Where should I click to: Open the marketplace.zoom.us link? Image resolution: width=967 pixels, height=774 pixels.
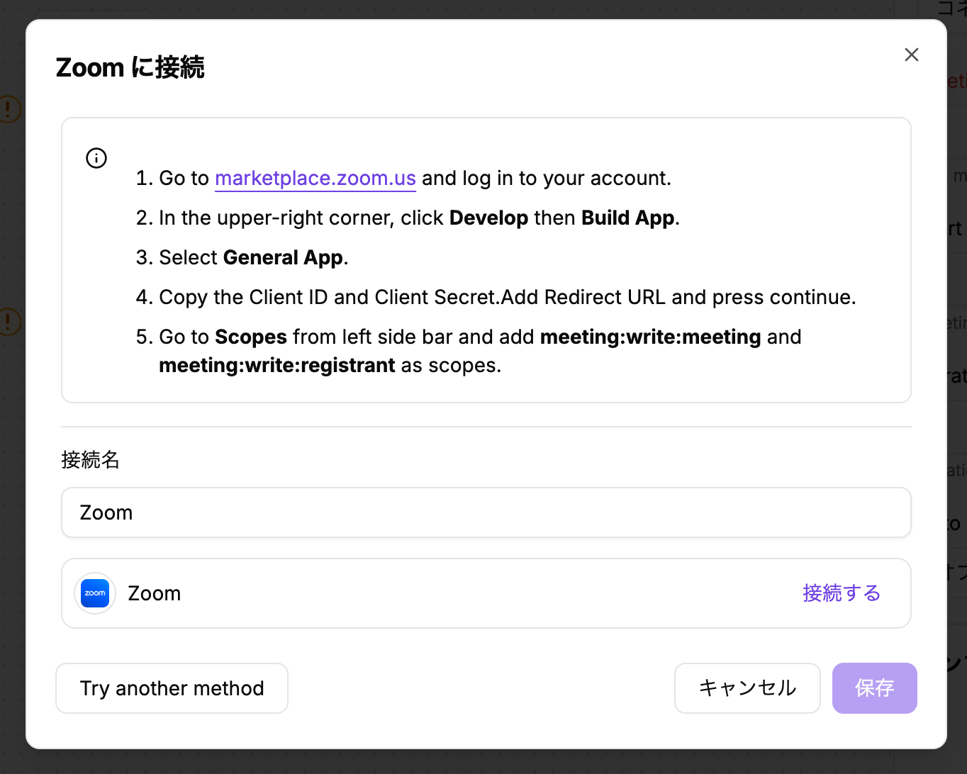(x=315, y=178)
